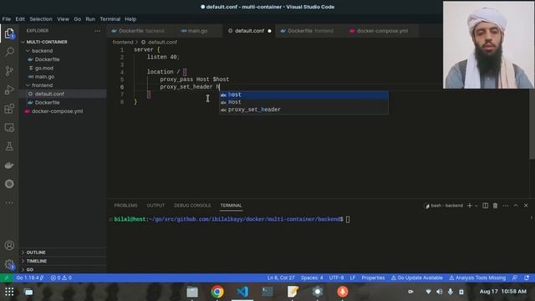Select default.conf in explorer tree

(49, 94)
